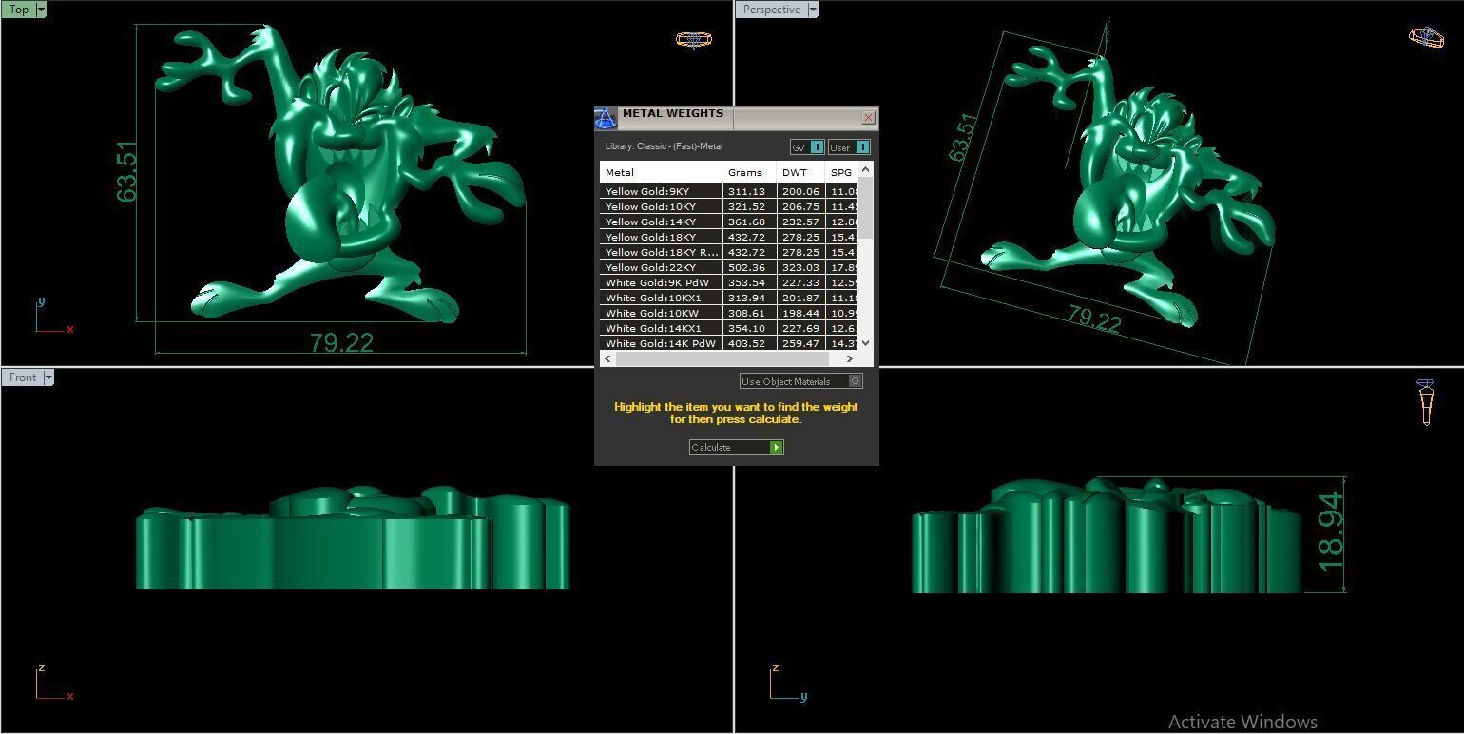The height and width of the screenshot is (734, 1464).
Task: Click the 63.51 dimension in Top viewport
Action: coord(126,172)
